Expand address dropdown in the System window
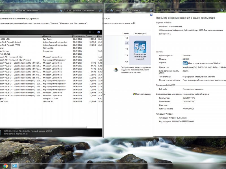This screenshot has width=226, height=169. pos(218,10)
